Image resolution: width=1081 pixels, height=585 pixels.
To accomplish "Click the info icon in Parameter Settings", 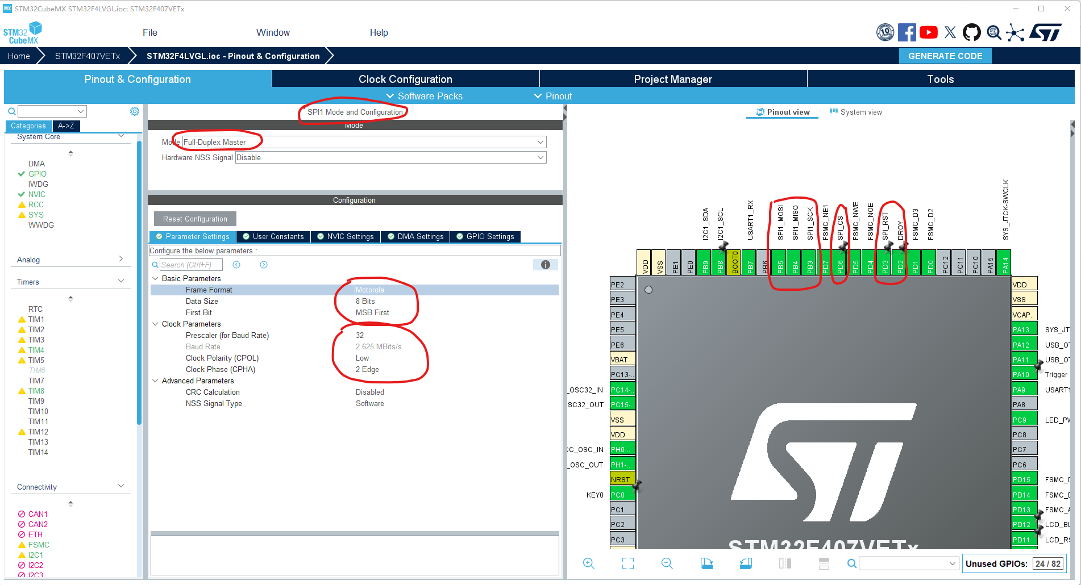I will 545,264.
